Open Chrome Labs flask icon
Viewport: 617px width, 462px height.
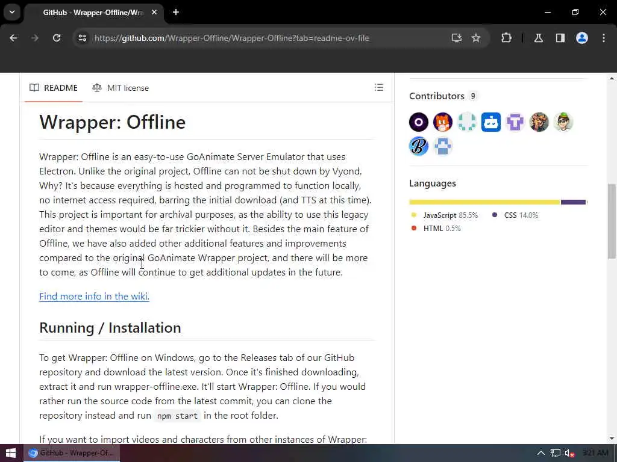coord(539,38)
